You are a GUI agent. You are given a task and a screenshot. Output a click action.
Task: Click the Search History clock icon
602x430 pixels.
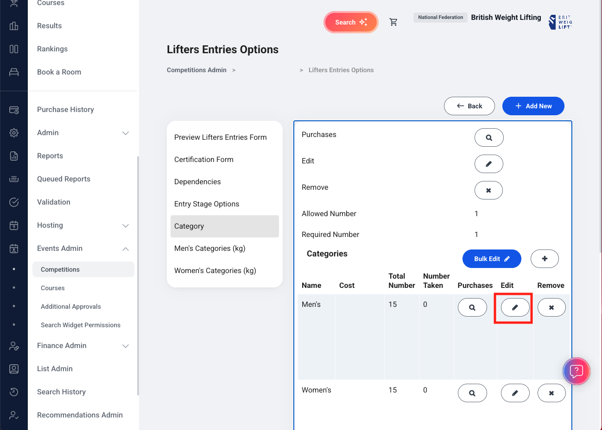[x=14, y=392]
